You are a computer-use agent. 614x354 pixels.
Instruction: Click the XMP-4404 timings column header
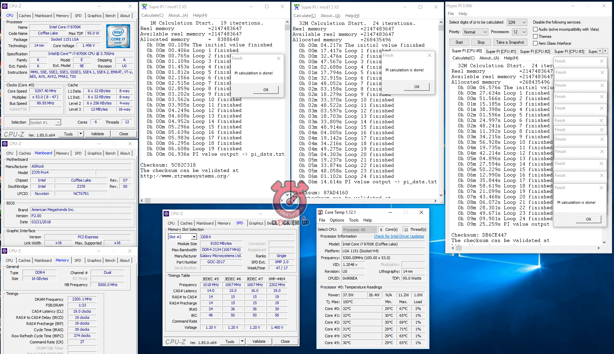tap(277, 279)
